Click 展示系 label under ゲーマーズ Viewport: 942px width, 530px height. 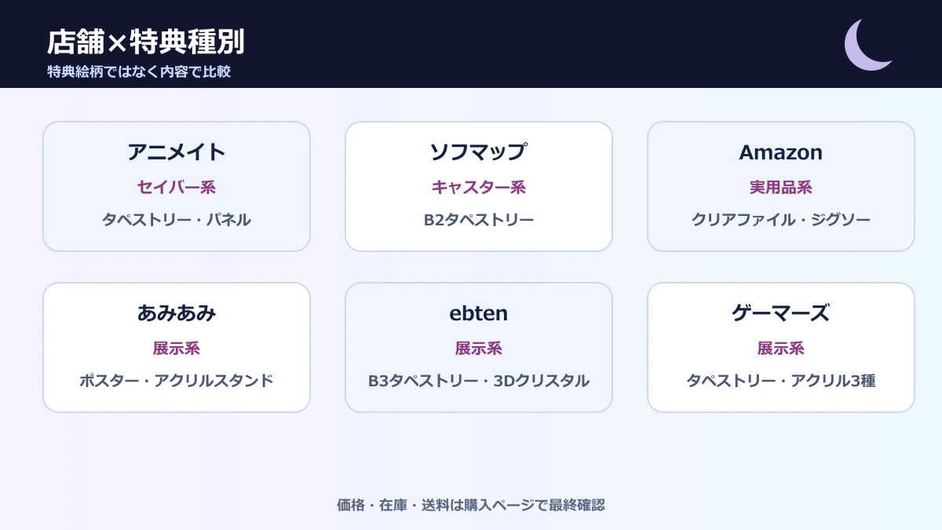point(780,349)
